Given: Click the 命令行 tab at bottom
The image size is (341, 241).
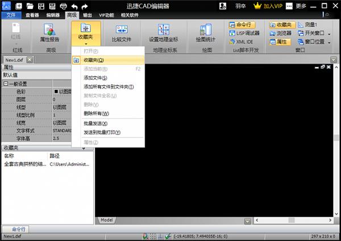Looking at the screenshot, I should click(x=16, y=229).
